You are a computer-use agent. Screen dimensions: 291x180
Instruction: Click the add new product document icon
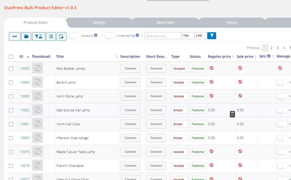click(61, 36)
